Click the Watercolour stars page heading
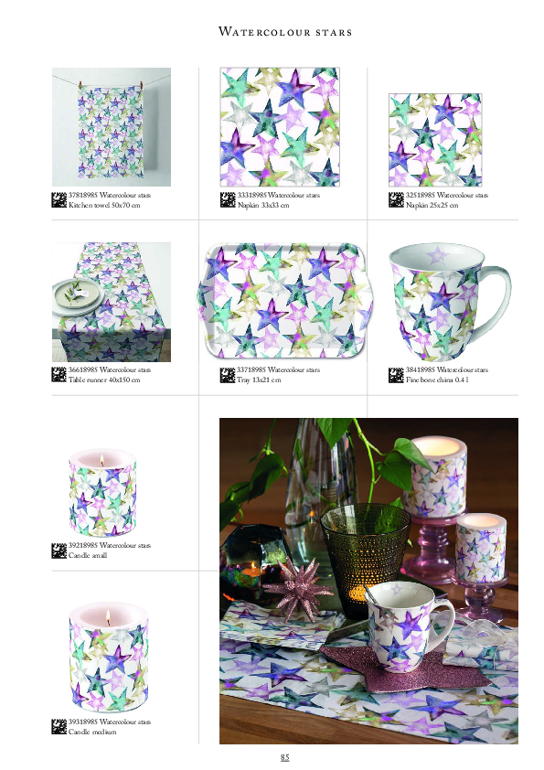Screen dimensions: 544x770 tap(285, 32)
